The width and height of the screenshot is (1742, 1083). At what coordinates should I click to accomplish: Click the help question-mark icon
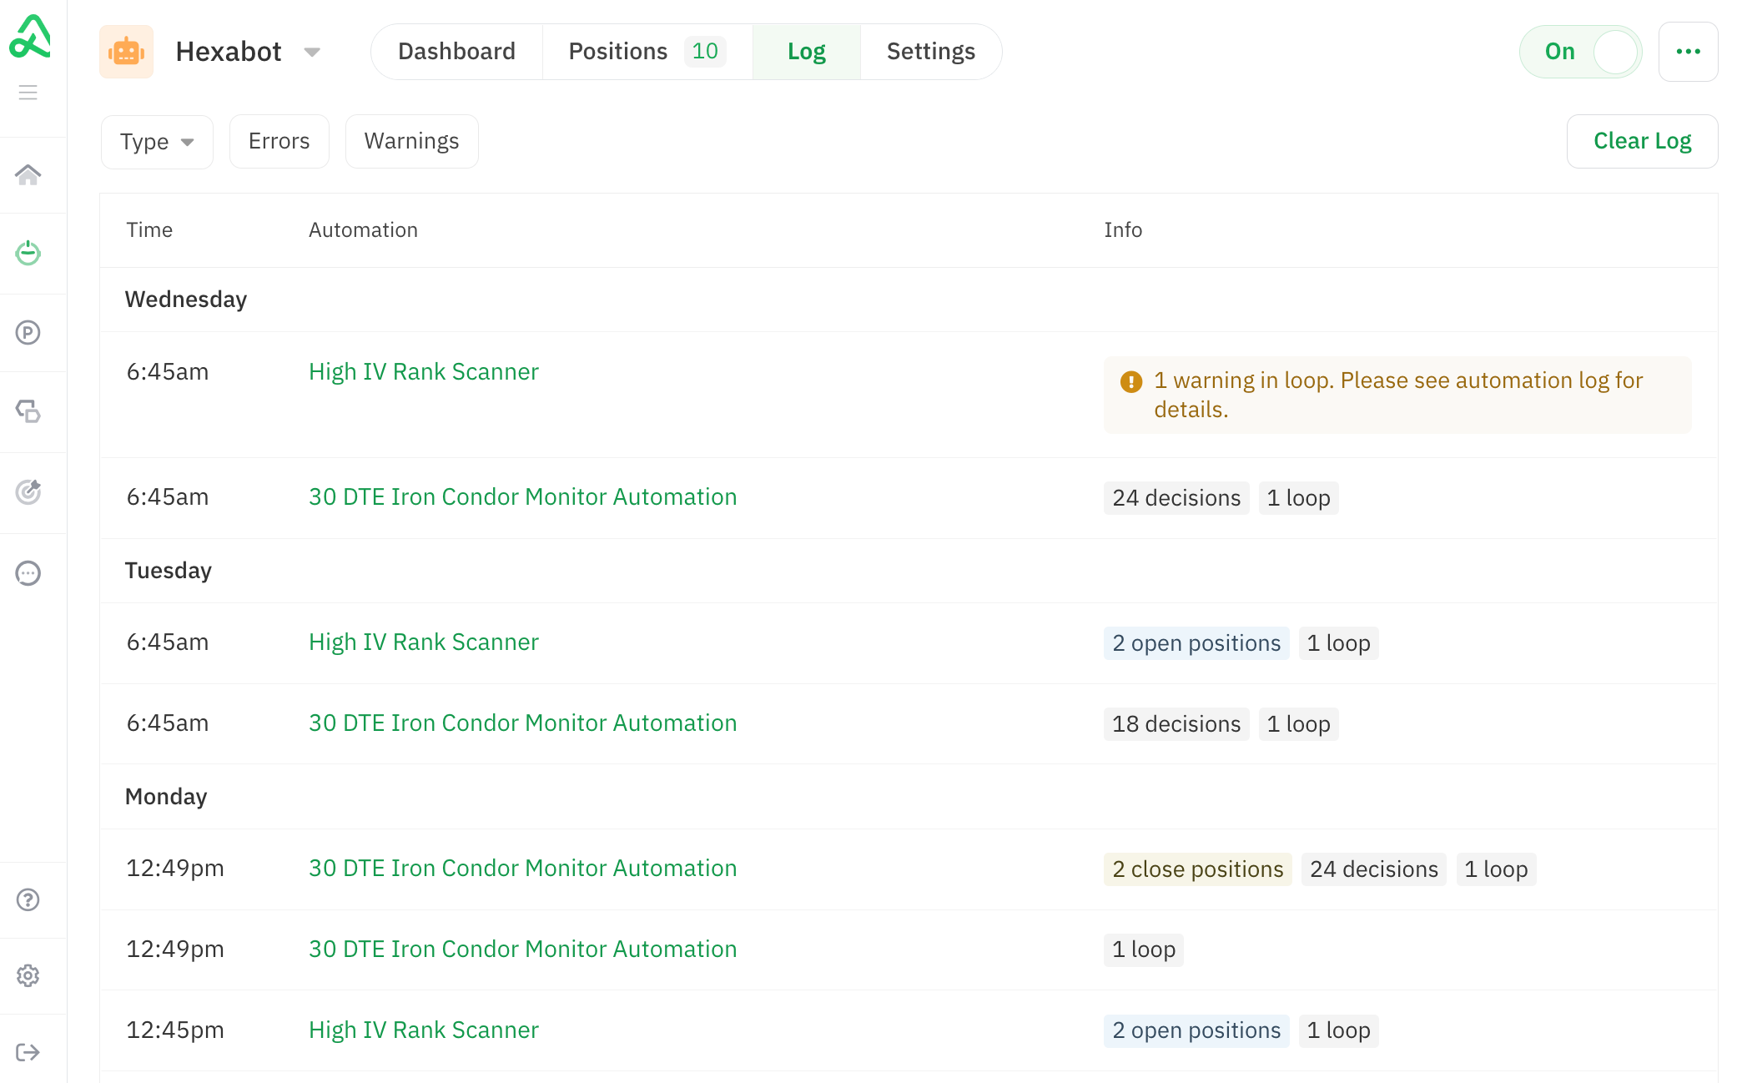pos(28,899)
